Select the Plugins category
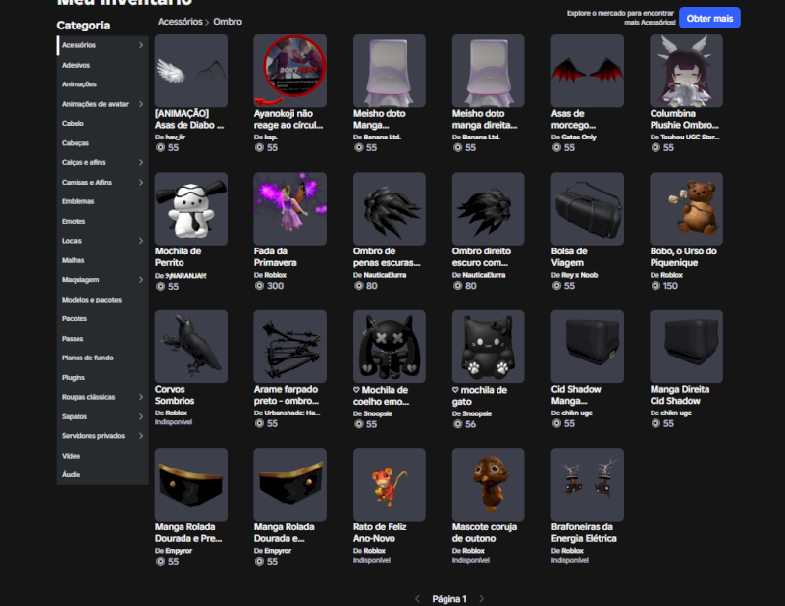This screenshot has width=785, height=606. pyautogui.click(x=103, y=378)
